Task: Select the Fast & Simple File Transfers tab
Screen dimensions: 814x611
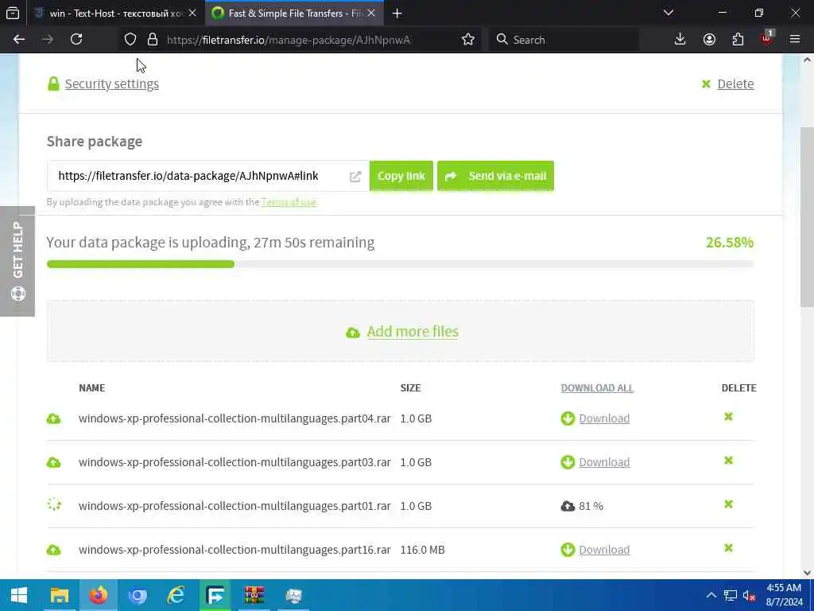Action: click(296, 13)
